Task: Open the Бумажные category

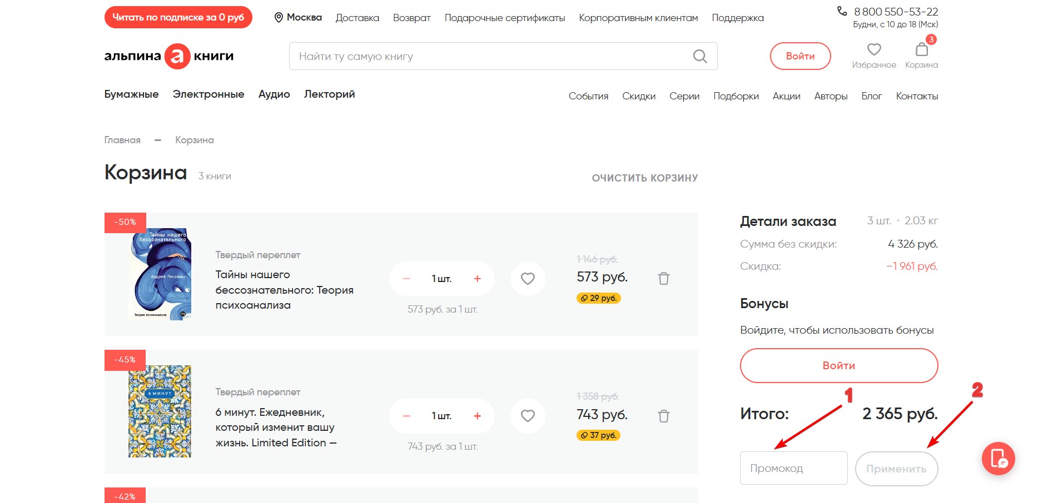Action: 131,94
